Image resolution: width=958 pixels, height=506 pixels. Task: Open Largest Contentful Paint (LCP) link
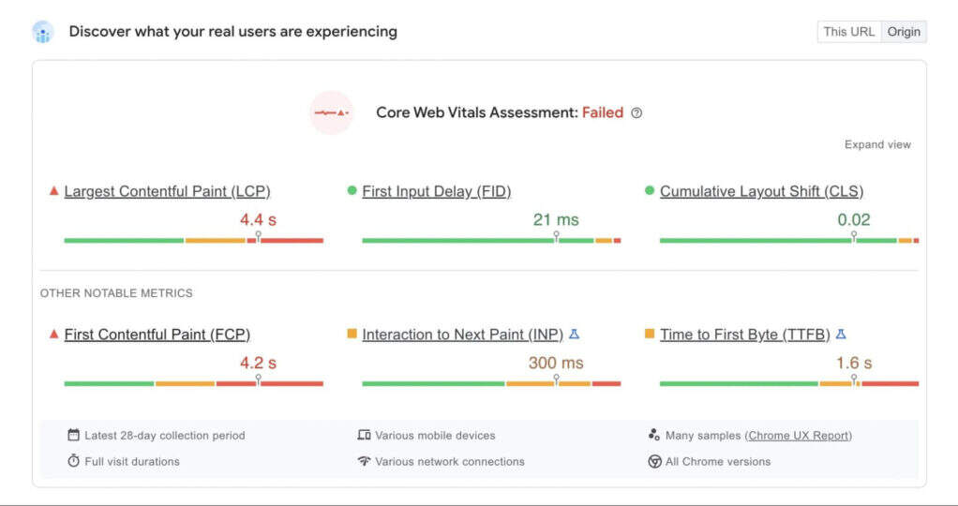click(x=167, y=191)
